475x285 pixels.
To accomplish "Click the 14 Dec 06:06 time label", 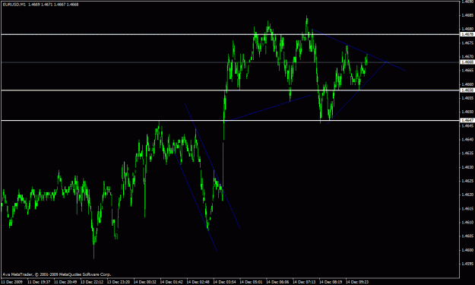I will click(x=278, y=282).
